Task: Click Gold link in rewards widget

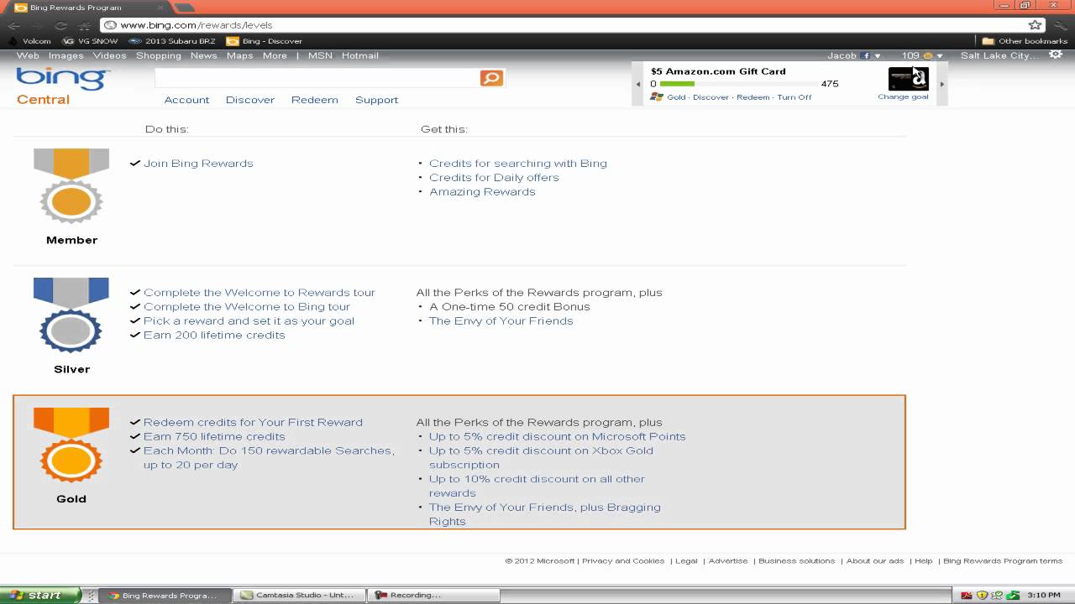Action: click(x=676, y=97)
